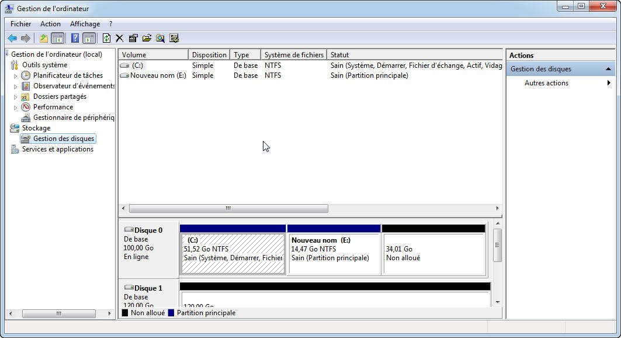Click the disk view scroll up arrow
This screenshot has height=338, width=621.
(498, 224)
